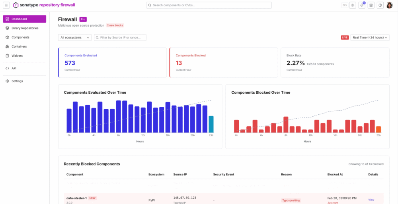Click the API code brackets icon
The image size is (398, 204).
point(7,68)
